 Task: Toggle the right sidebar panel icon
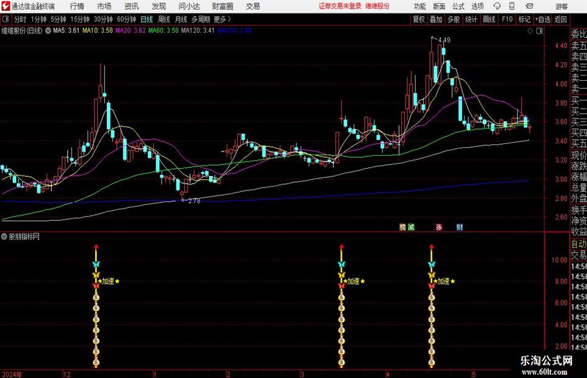pos(539,31)
